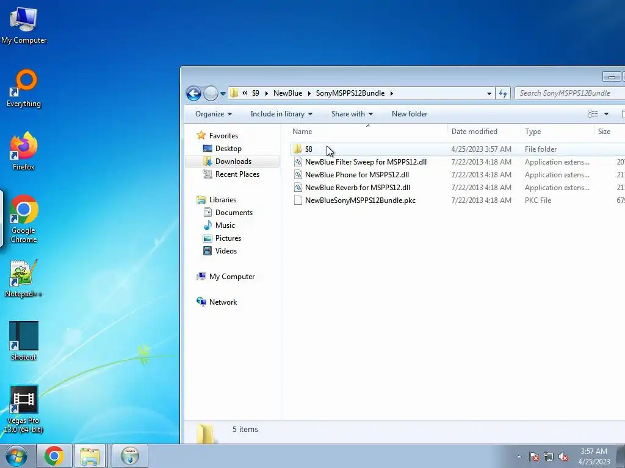Click the network tray icon
Image resolution: width=625 pixels, height=468 pixels.
click(549, 456)
